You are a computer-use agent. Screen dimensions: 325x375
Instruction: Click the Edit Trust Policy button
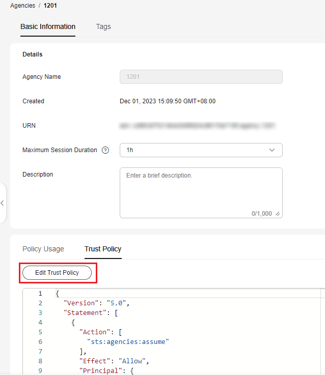(57, 273)
